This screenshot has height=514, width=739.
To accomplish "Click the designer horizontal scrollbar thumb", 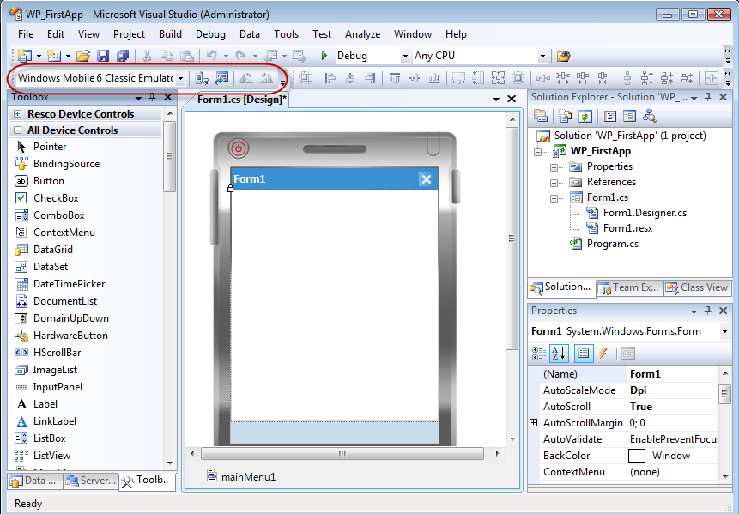I will pos(342,454).
